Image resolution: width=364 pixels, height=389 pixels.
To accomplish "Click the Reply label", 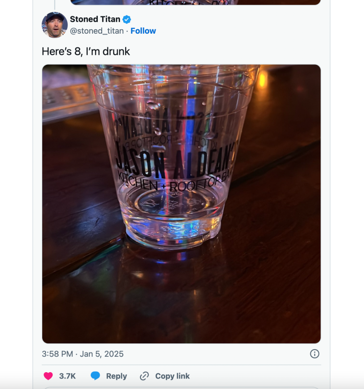I will 117,376.
